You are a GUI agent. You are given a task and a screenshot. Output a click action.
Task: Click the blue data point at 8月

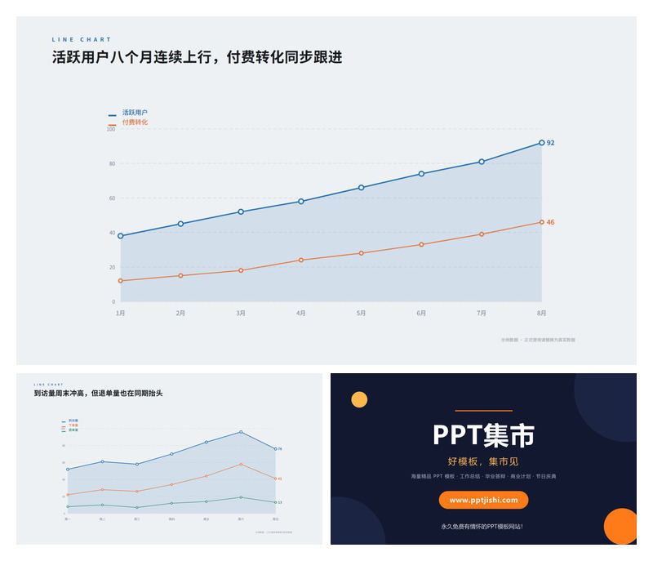coord(541,142)
